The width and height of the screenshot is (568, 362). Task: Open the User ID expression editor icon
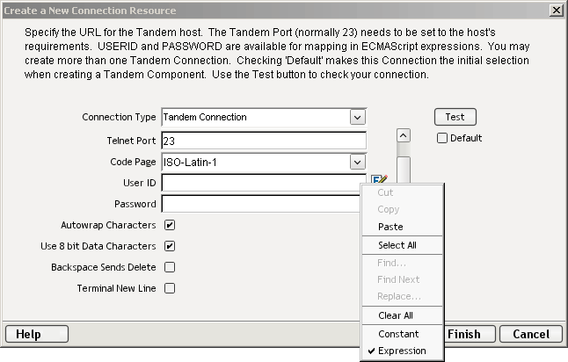[380, 179]
